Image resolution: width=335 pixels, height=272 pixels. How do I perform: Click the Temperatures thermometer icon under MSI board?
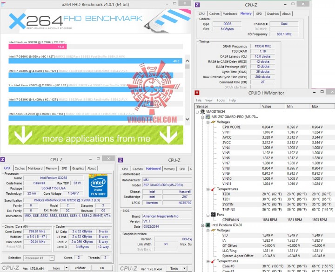[x=213, y=189]
